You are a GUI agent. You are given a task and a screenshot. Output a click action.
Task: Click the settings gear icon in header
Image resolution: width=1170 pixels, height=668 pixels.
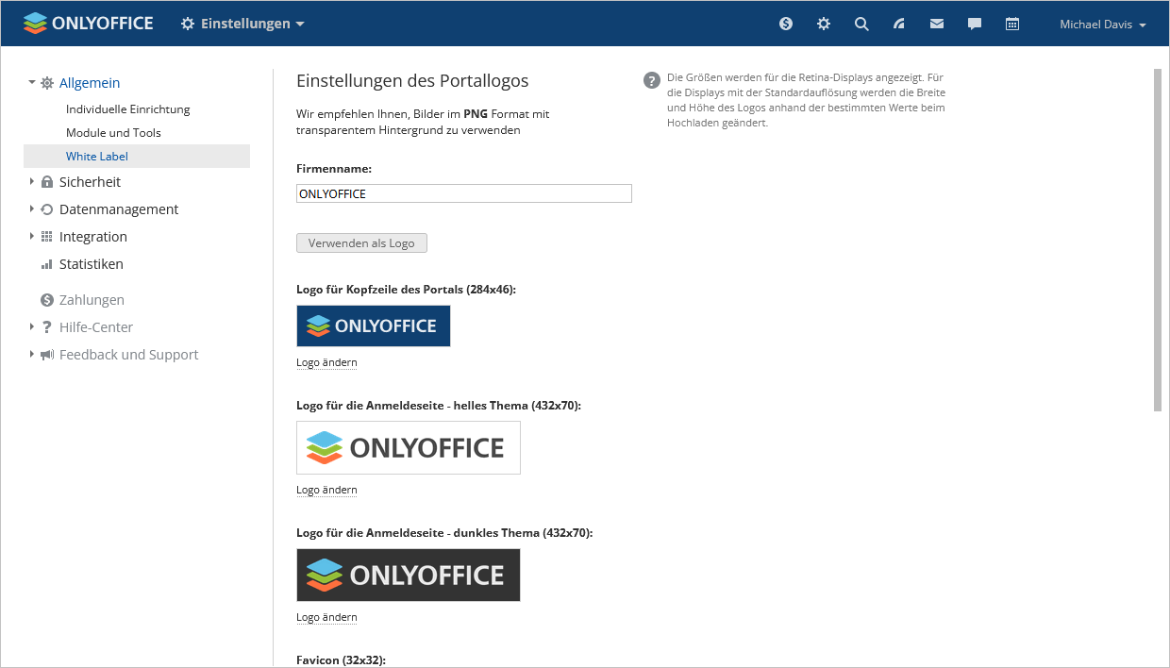tap(824, 24)
